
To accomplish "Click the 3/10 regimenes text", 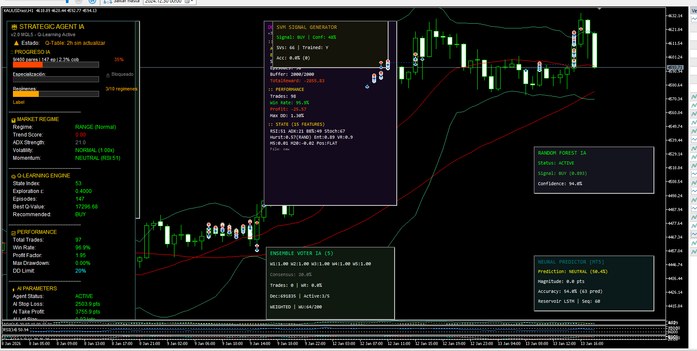I will 121,89.
